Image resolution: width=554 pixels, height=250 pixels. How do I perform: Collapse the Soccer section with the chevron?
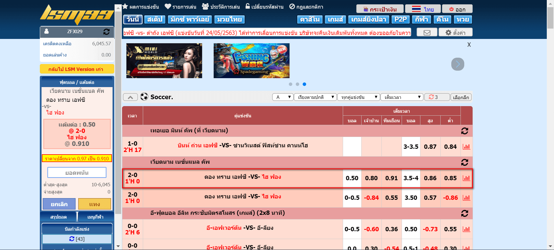[x=130, y=97]
